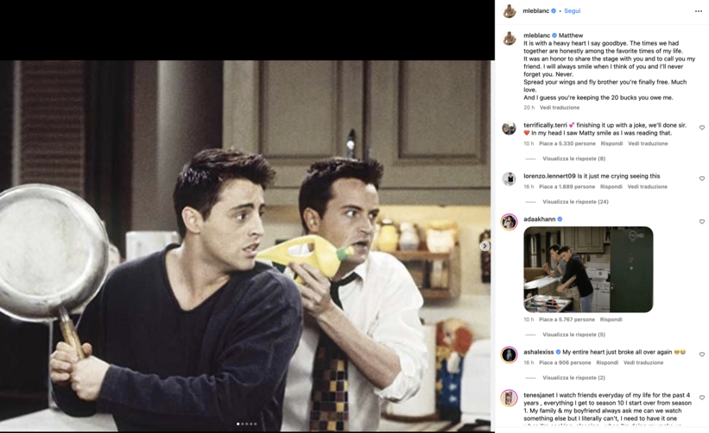Select second carousel dot indicator
The image size is (709, 433).
243,424
